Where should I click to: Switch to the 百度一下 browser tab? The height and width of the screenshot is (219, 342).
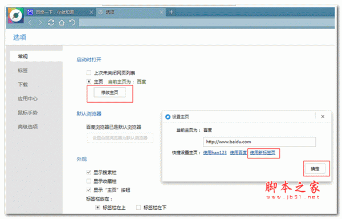pos(60,12)
